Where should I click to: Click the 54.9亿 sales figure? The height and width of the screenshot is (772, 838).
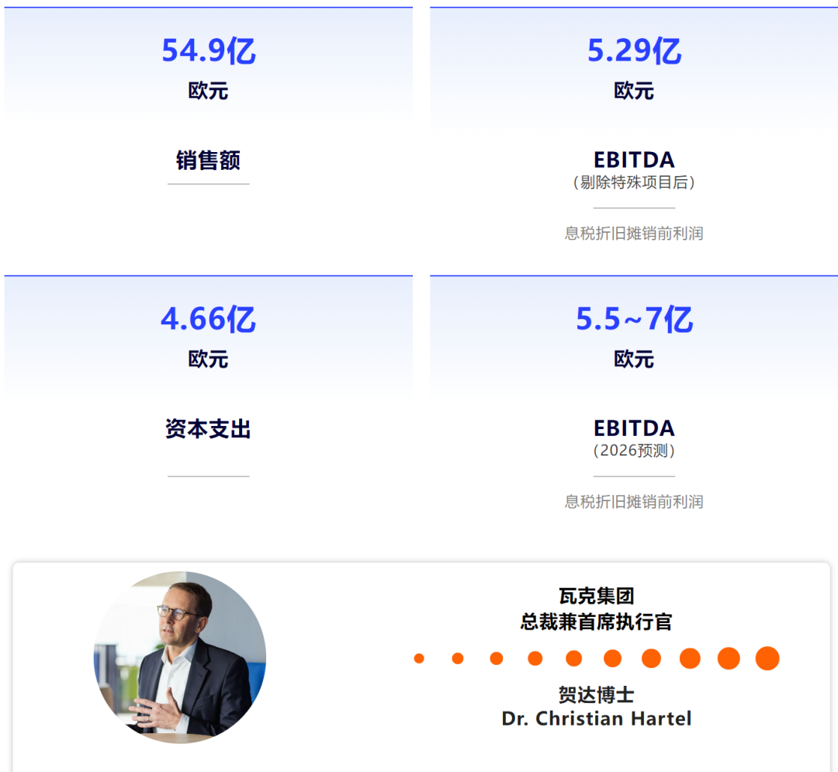(x=209, y=50)
